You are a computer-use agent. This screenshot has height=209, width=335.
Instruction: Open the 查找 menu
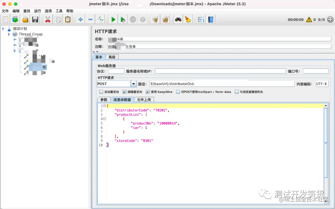click(27, 11)
